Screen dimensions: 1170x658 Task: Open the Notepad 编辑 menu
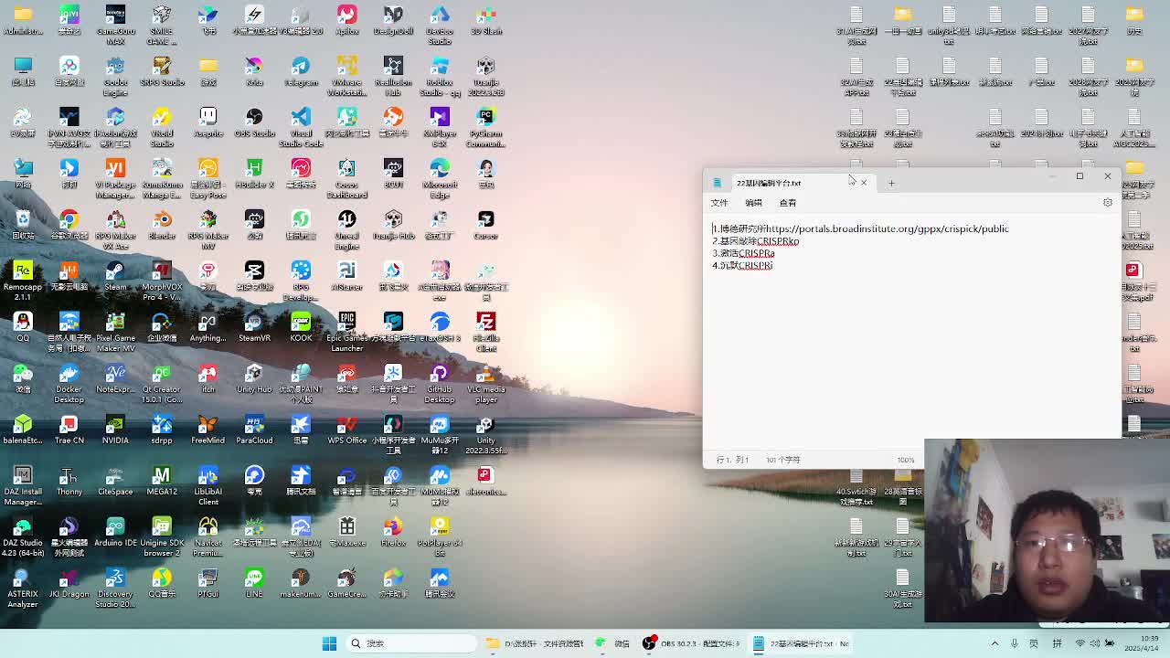[x=753, y=203]
